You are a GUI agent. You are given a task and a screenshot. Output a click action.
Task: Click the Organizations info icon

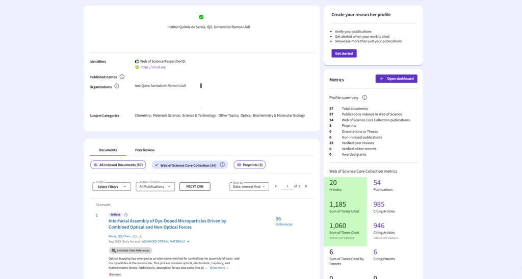coord(117,86)
